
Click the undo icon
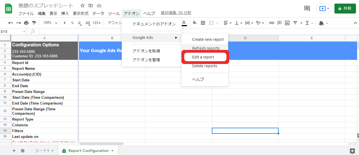pyautogui.click(x=11, y=23)
